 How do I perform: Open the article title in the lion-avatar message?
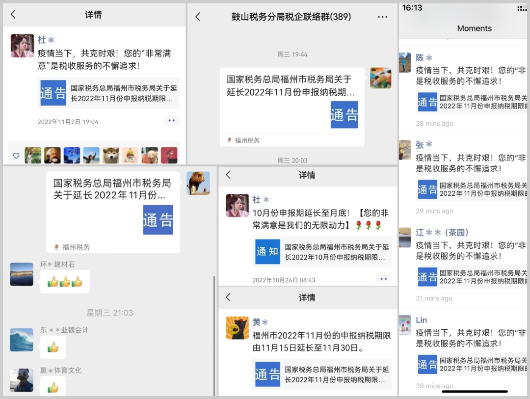pyautogui.click(x=112, y=189)
